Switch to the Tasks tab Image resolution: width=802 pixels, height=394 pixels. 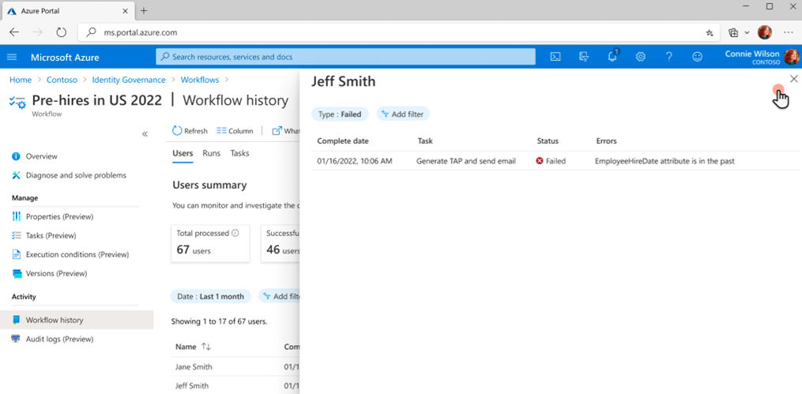(x=239, y=153)
